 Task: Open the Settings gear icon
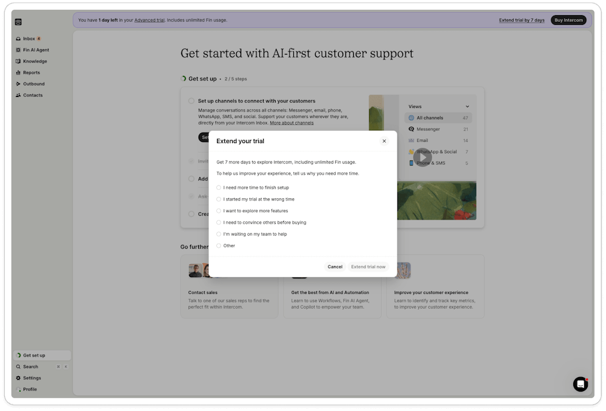tap(18, 378)
